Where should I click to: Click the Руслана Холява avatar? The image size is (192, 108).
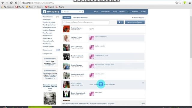(66, 85)
